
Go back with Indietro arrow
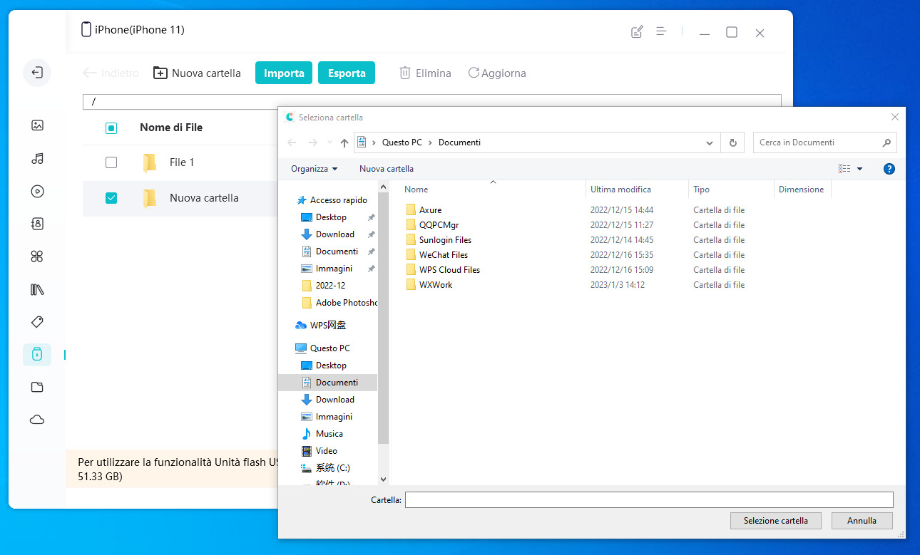(111, 73)
